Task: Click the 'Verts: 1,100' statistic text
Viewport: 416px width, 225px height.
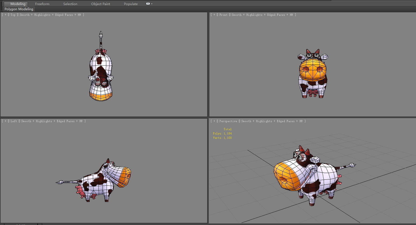Action: coord(222,138)
